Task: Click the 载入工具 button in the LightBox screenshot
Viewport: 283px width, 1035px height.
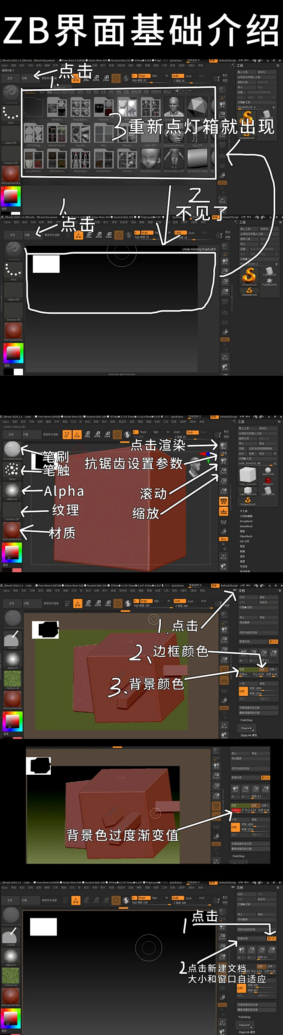Action: [246, 72]
